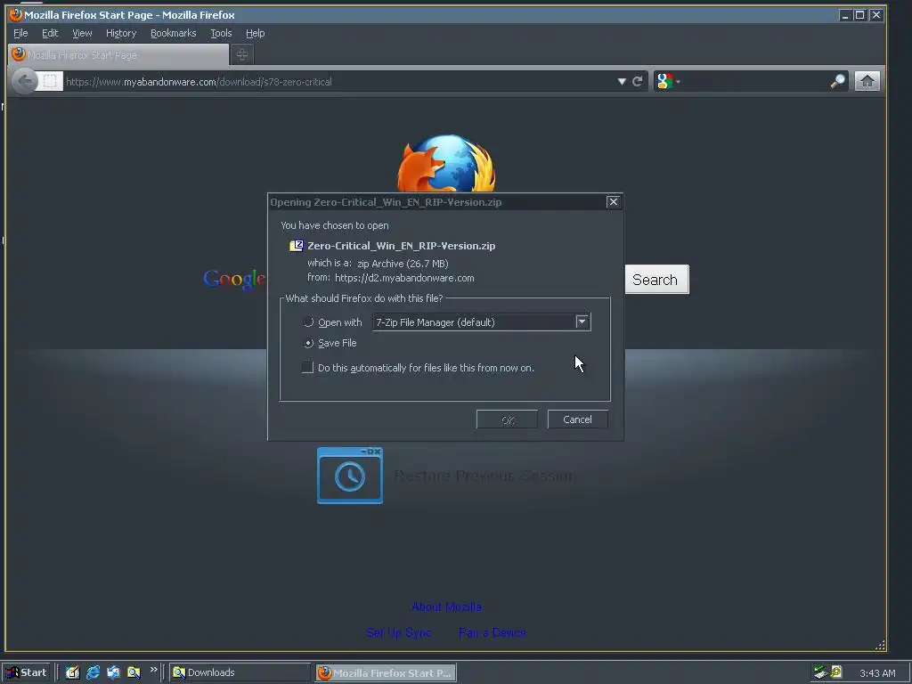This screenshot has height=684, width=912.
Task: Open the History menu
Action: [121, 33]
